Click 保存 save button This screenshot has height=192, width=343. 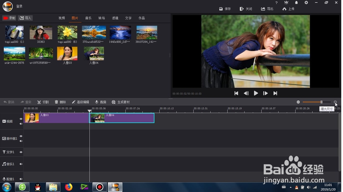225,9
